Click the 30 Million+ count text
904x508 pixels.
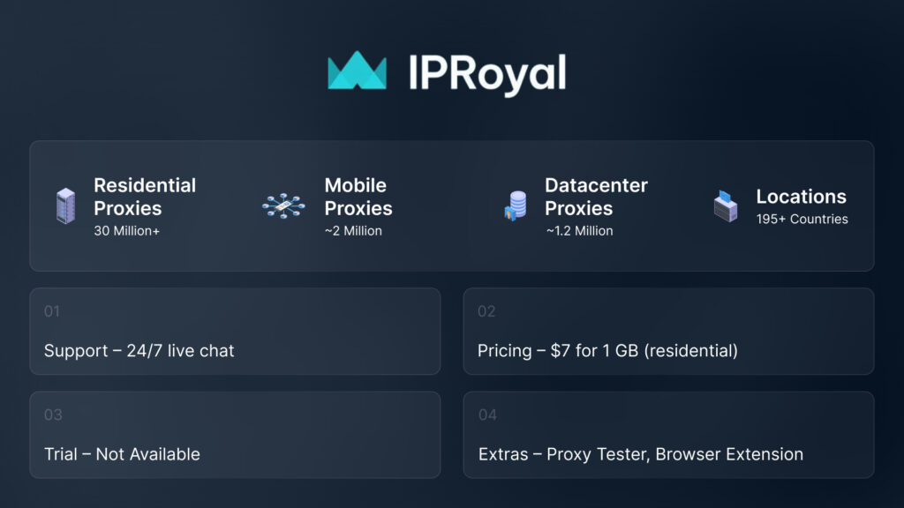coord(128,231)
